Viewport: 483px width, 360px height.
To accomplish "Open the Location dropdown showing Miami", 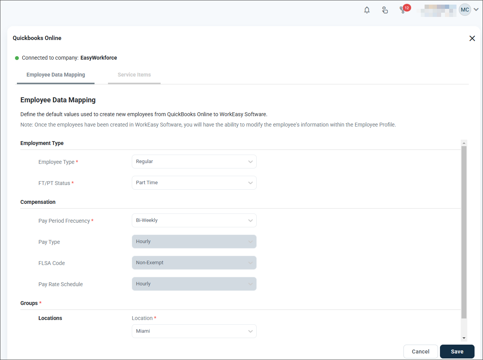I will (x=194, y=331).
